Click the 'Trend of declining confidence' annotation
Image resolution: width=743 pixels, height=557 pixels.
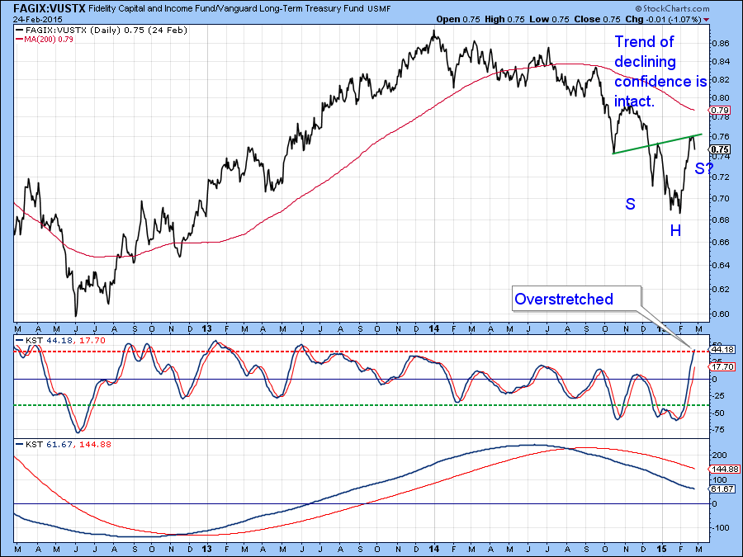tap(661, 72)
